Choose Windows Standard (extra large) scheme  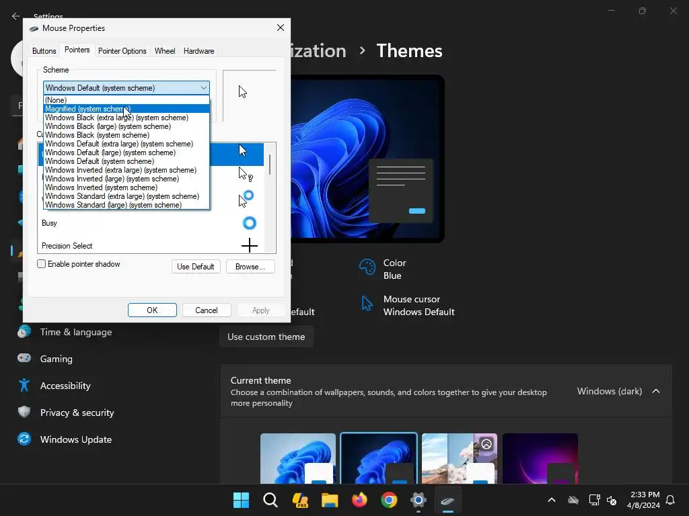pos(126,196)
